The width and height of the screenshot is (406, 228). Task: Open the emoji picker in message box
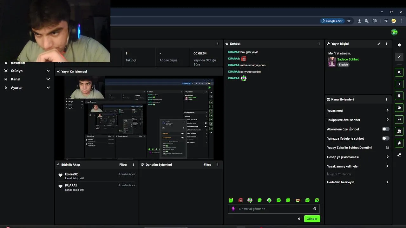click(315, 209)
